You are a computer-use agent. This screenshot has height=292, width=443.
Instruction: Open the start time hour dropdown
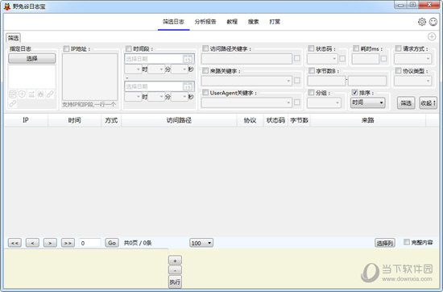tap(133, 69)
